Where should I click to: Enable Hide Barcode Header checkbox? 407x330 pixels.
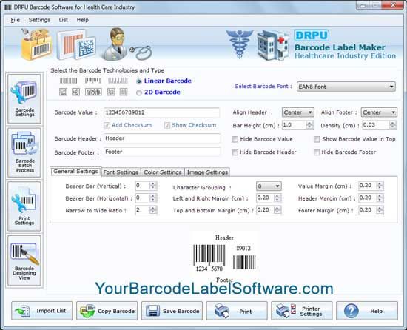point(235,152)
